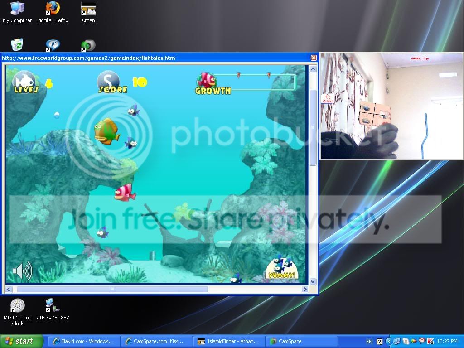Switch to CamSpace taskbar button

302,341
